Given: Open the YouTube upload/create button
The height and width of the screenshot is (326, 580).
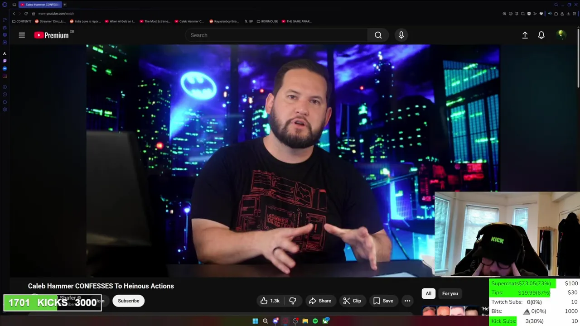Looking at the screenshot, I should (x=525, y=35).
